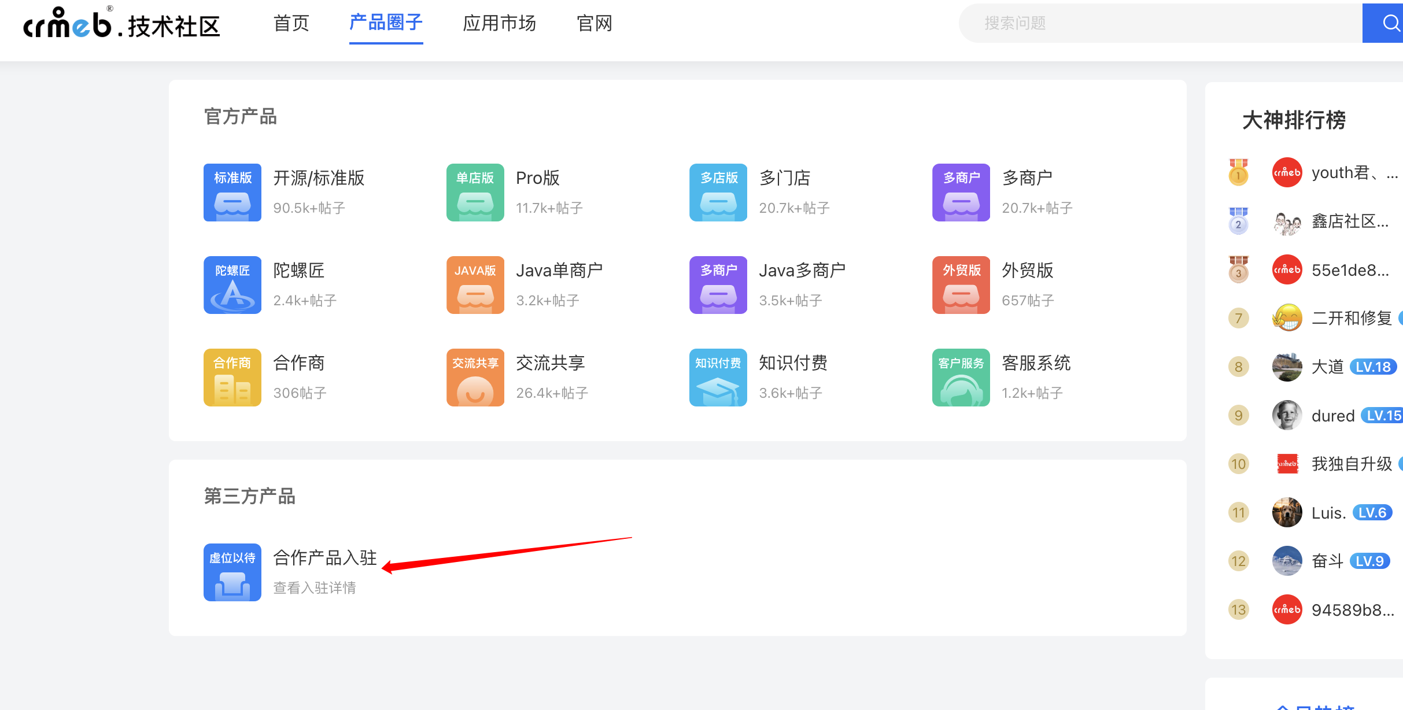
Task: Open the 多商户 circle title
Action: tap(1028, 178)
